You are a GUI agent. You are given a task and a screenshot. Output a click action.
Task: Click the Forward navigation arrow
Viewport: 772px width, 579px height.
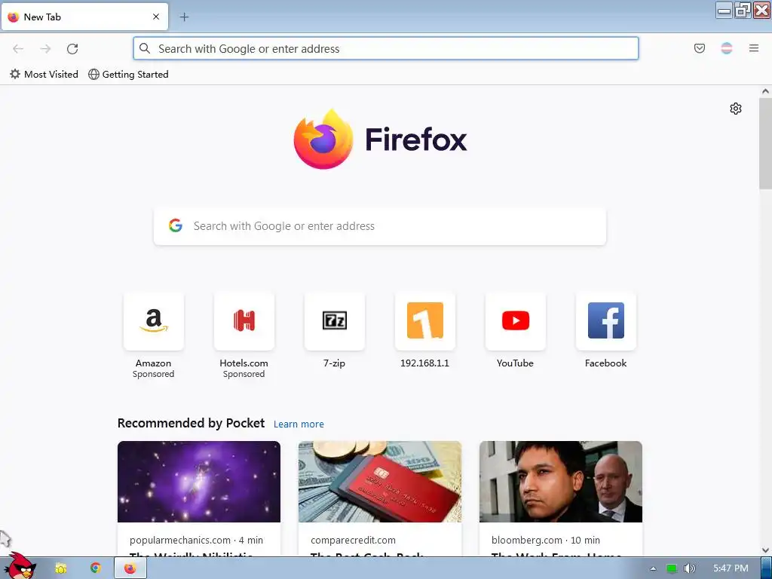(x=45, y=49)
